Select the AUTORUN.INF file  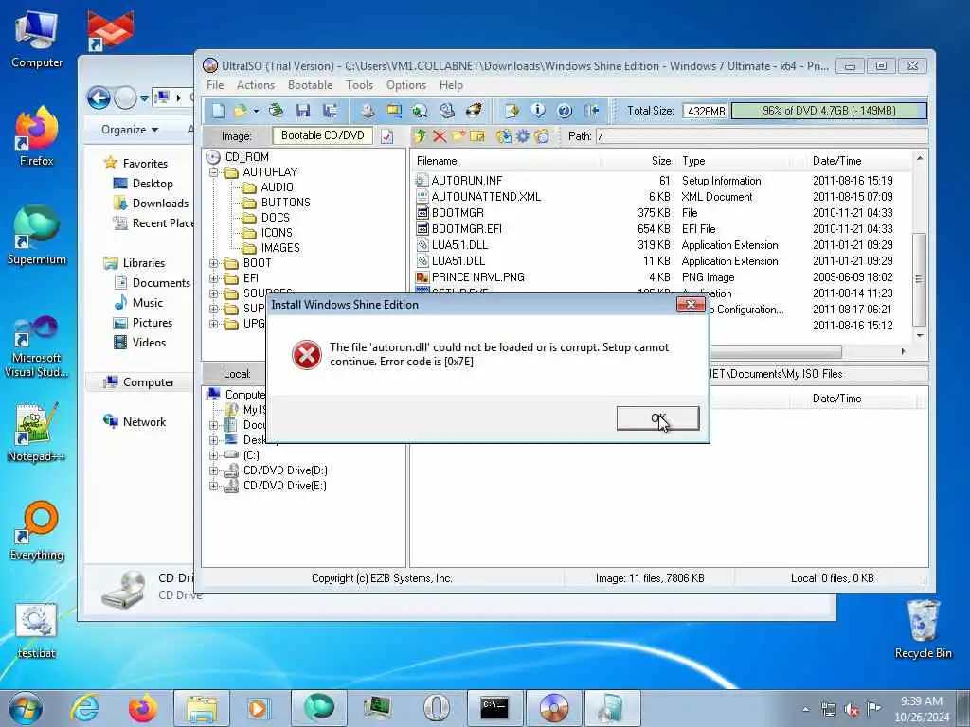[x=466, y=181]
